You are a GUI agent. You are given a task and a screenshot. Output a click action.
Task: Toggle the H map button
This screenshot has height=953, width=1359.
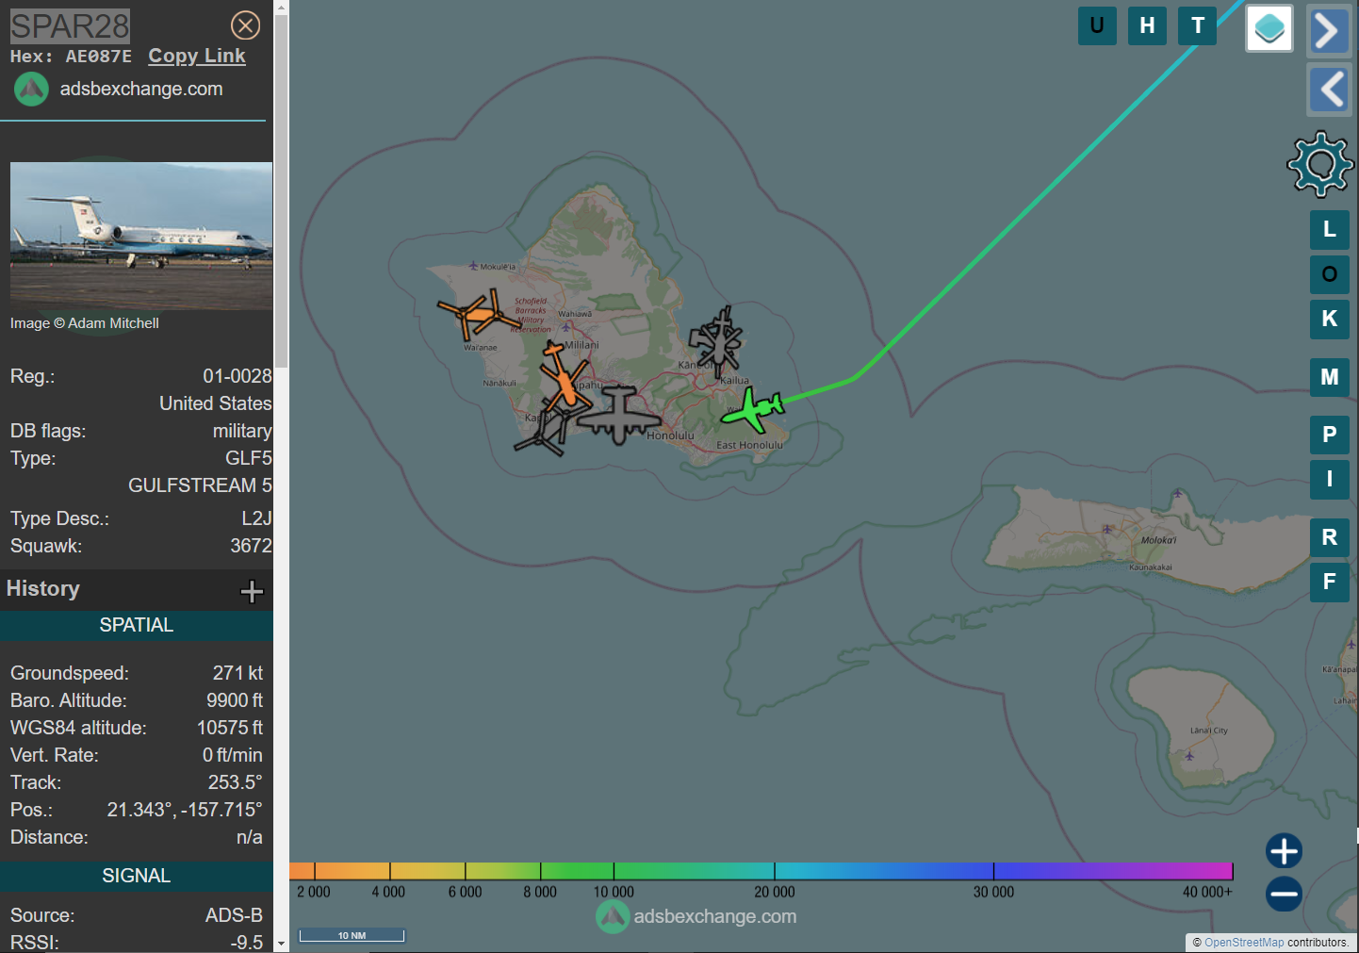(1147, 25)
